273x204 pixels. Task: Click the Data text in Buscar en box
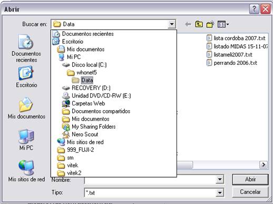69,24
